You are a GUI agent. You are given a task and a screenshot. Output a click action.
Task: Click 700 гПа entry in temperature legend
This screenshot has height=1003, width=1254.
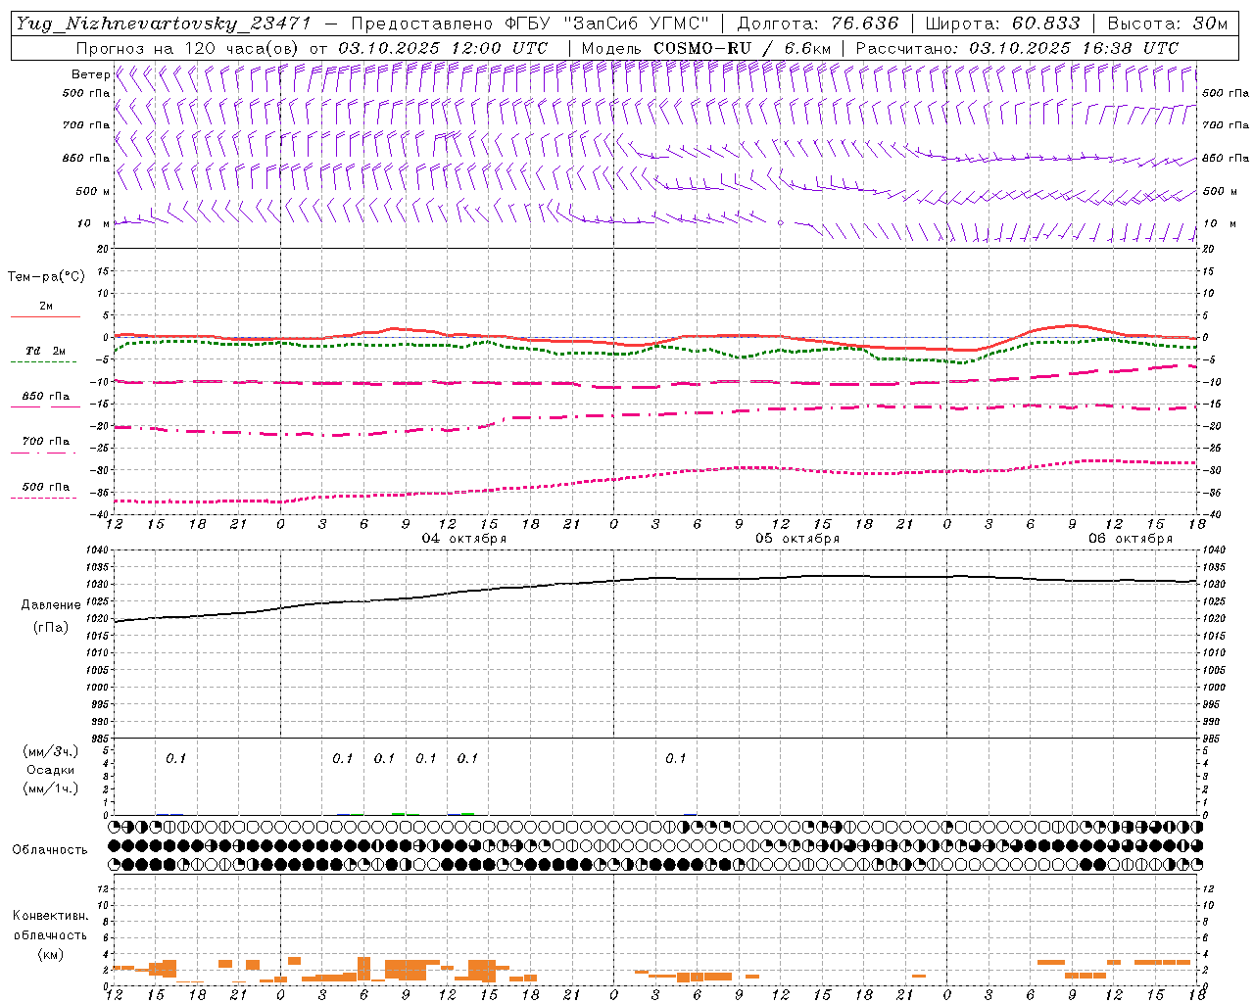(x=45, y=442)
